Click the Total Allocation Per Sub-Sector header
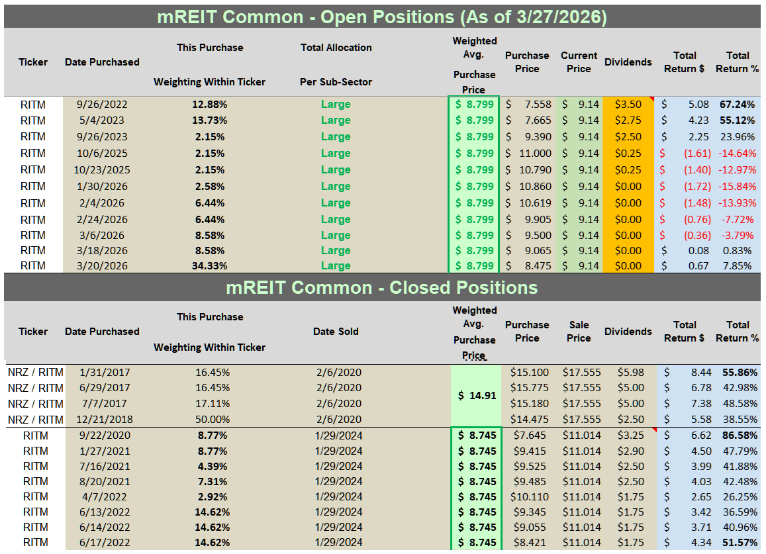The height and width of the screenshot is (554, 766). tap(336, 64)
